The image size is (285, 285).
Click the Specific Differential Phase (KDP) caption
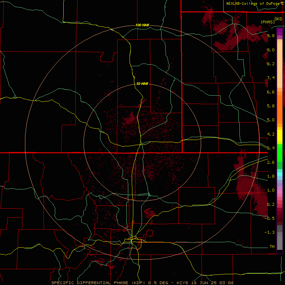click(x=98, y=283)
